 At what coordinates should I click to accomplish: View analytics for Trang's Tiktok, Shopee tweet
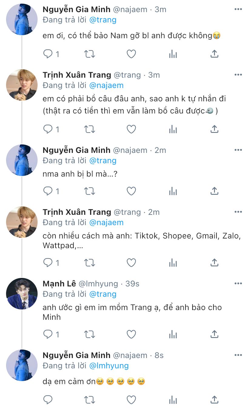(x=173, y=263)
